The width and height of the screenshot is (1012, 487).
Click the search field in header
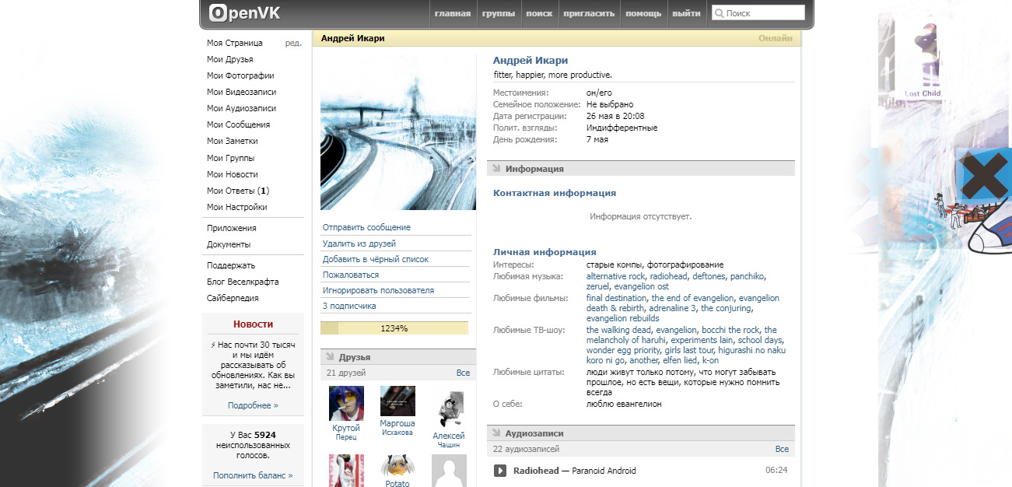point(758,13)
